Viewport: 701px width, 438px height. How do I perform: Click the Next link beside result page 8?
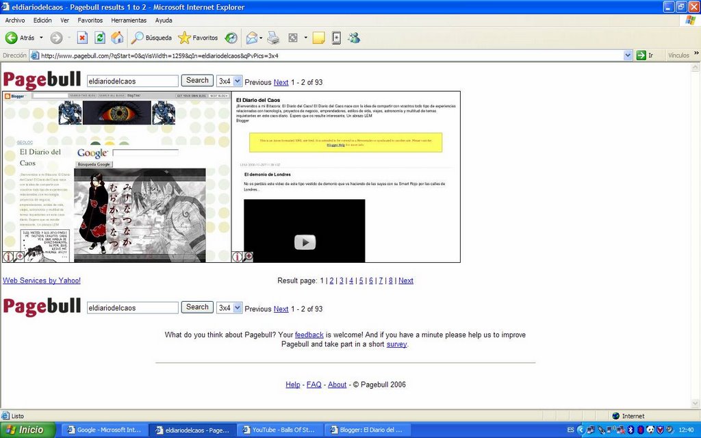click(406, 281)
